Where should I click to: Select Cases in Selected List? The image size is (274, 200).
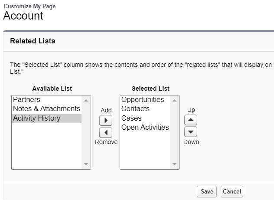(145, 118)
